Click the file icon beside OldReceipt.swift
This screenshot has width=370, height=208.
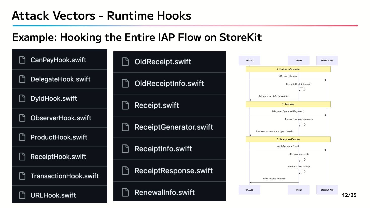tap(125, 62)
